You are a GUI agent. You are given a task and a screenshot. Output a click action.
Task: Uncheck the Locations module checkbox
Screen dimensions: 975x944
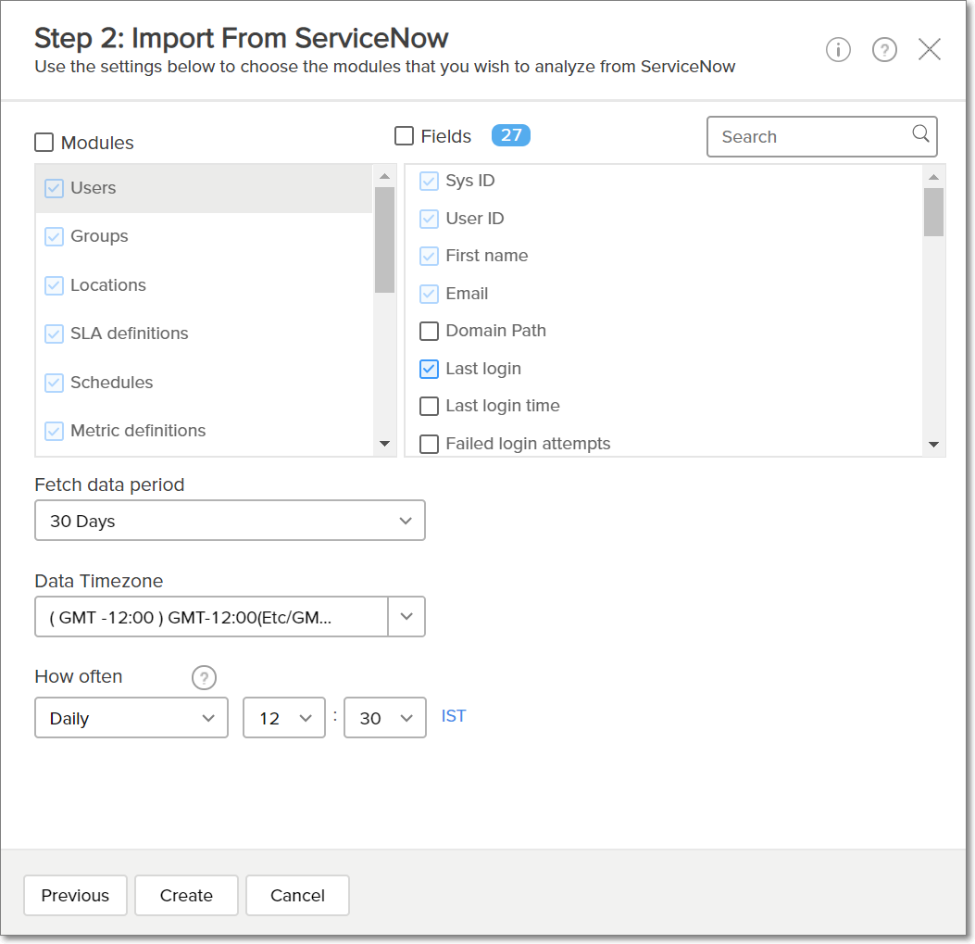54,285
